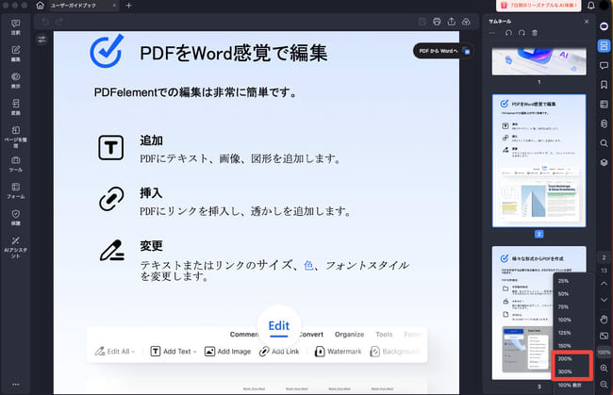
Task: Close the ユーザーガイドブック tab
Action: [x=114, y=6]
